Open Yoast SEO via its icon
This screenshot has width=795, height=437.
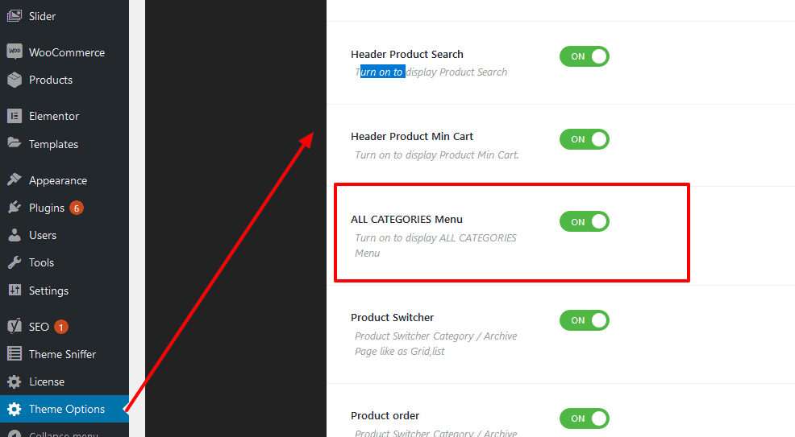[x=15, y=327]
